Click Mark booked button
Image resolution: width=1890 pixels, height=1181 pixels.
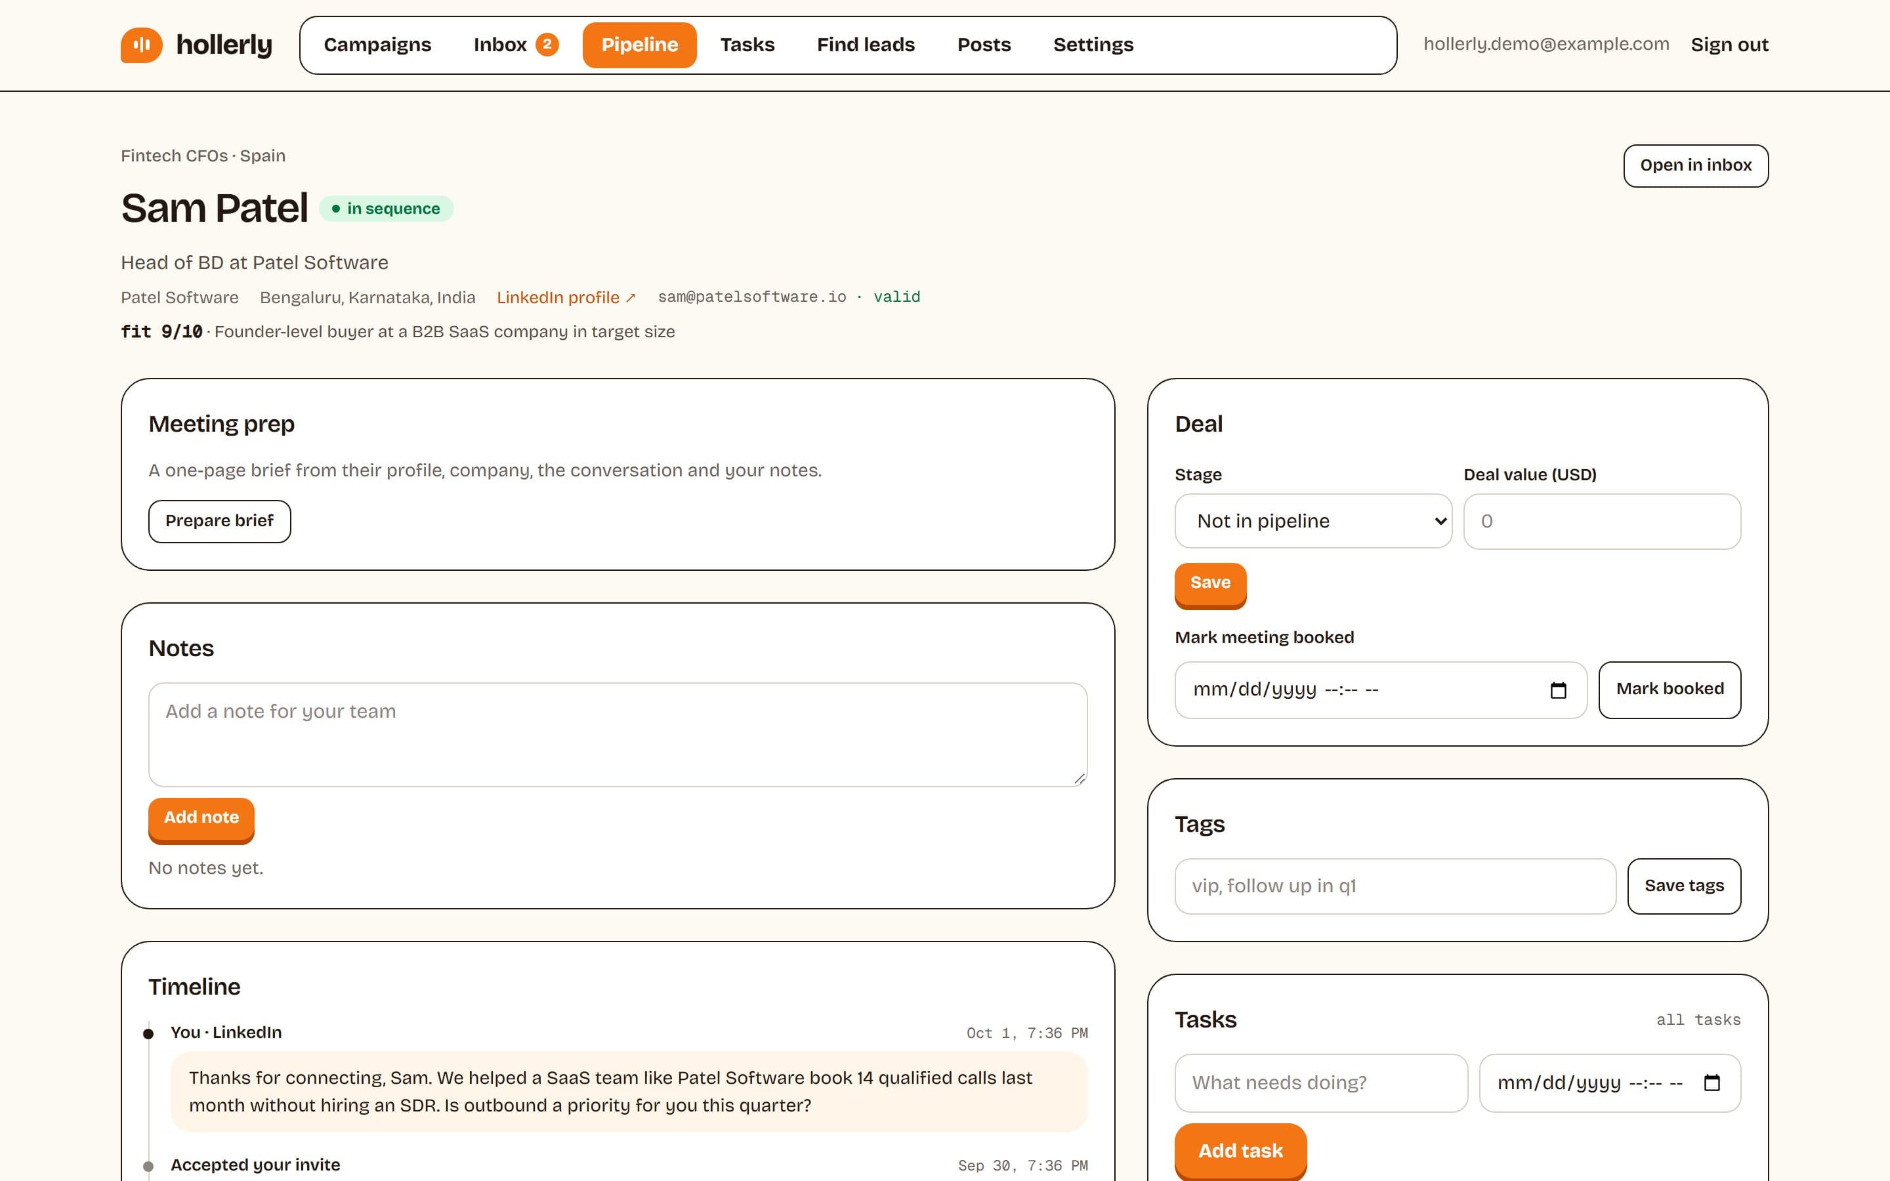pos(1669,690)
